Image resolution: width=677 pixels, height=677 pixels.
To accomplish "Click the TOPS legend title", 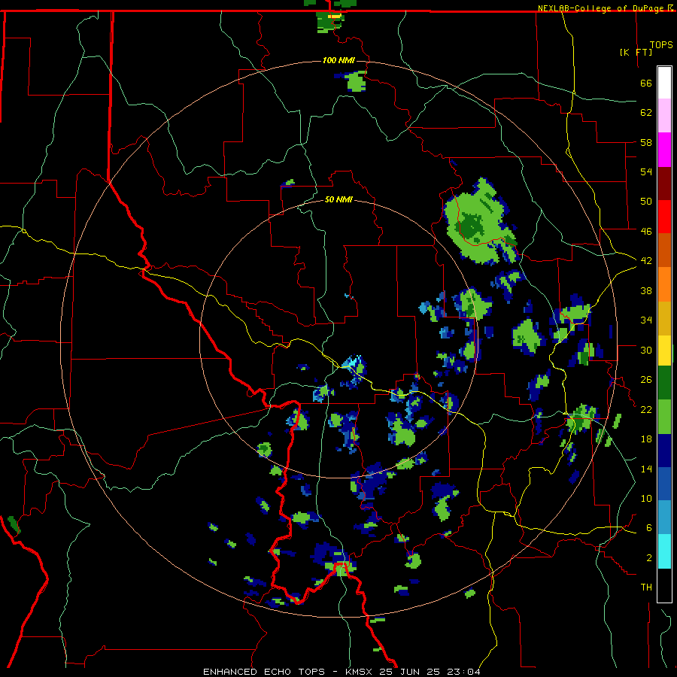I will (x=661, y=45).
